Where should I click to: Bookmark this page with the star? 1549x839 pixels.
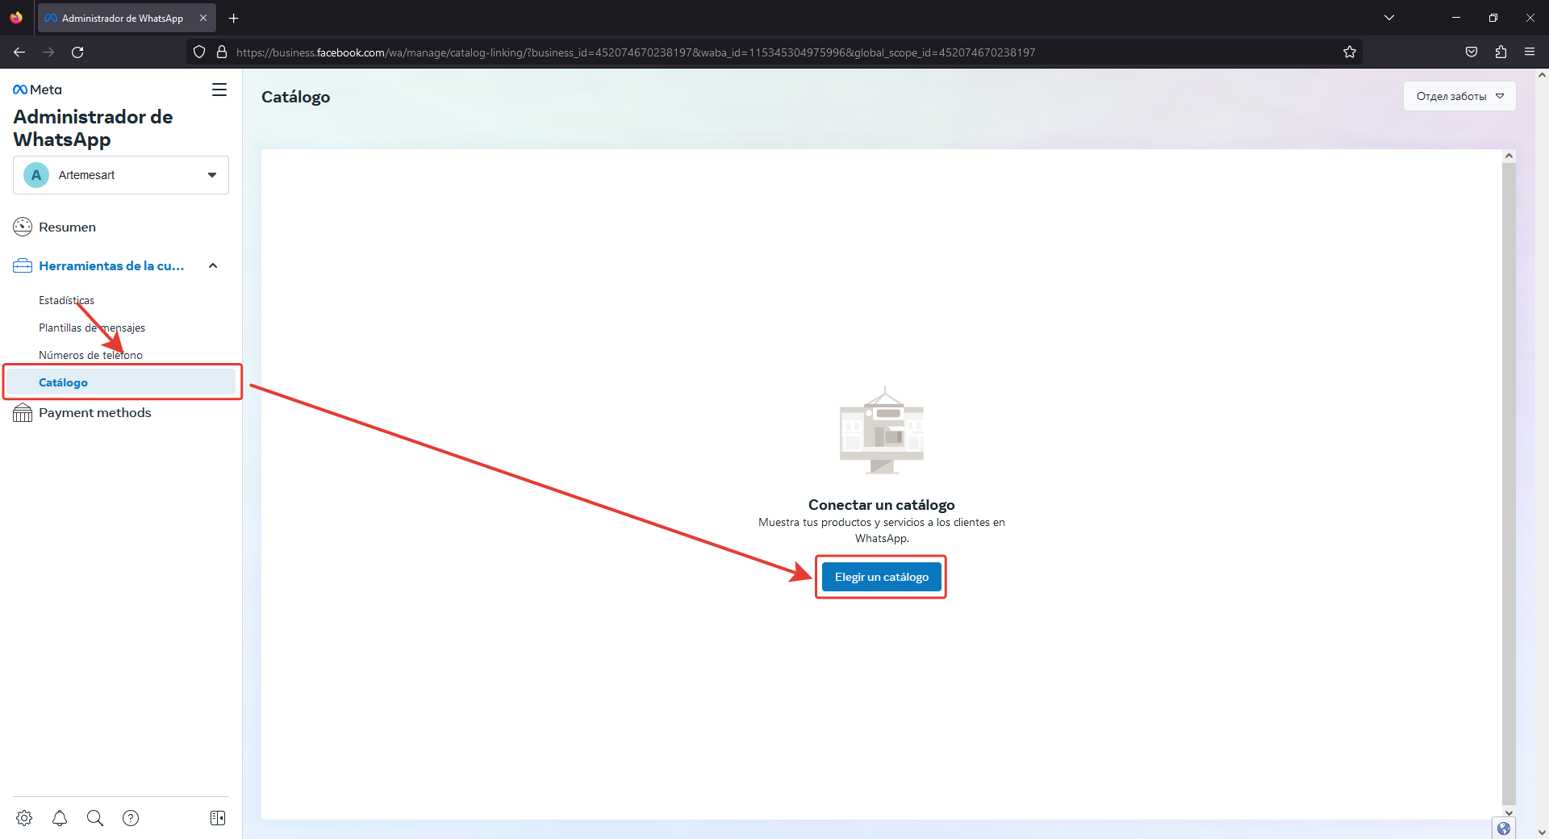pyautogui.click(x=1350, y=52)
